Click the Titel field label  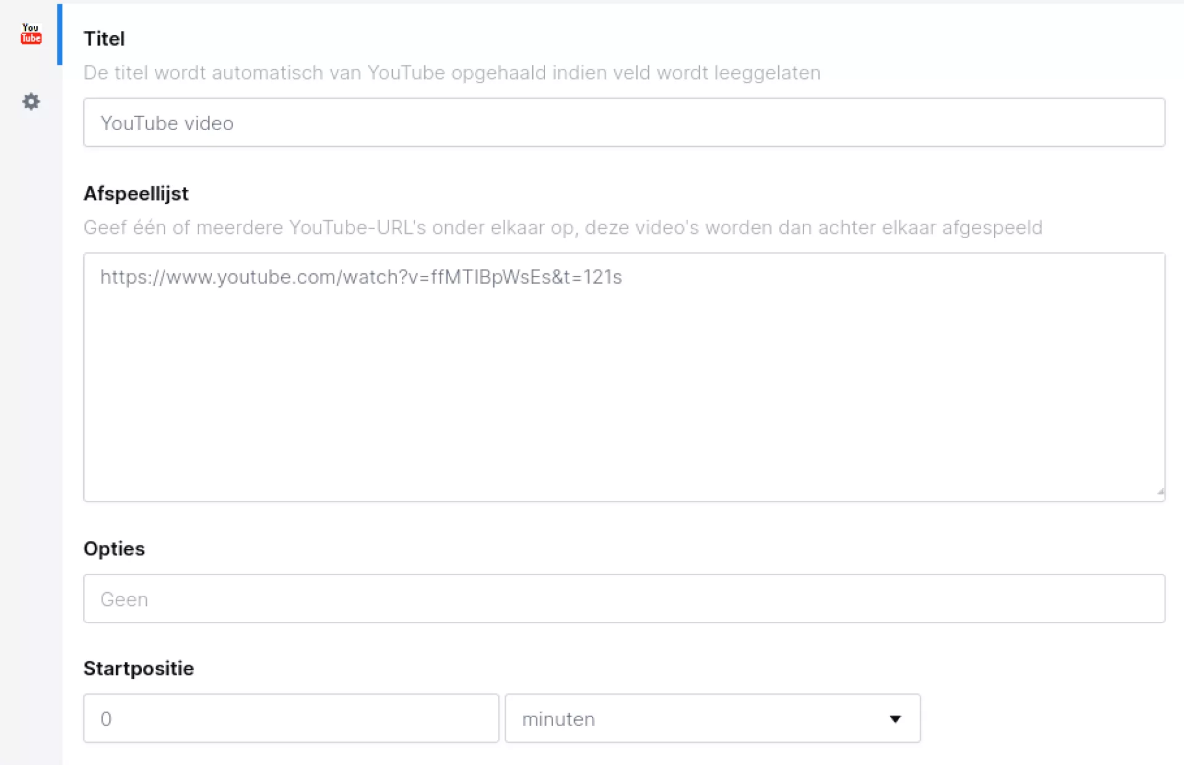point(104,39)
